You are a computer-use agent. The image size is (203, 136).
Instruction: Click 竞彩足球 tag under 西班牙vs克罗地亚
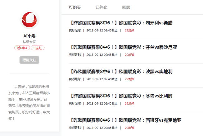tap(75, 128)
